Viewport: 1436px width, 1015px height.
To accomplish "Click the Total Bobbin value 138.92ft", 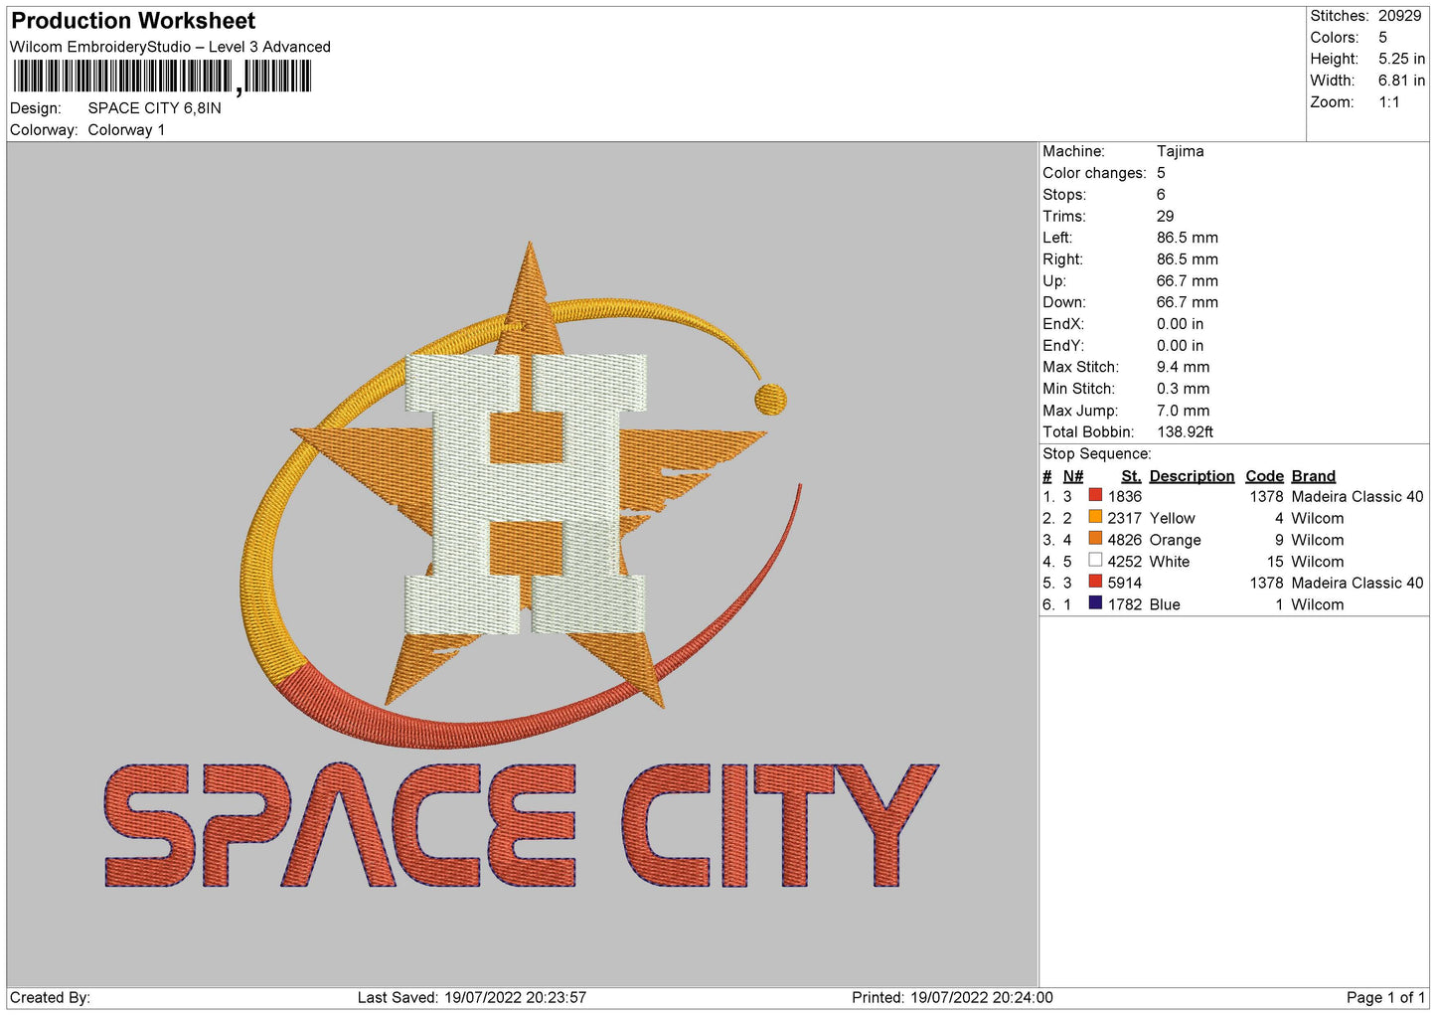I will click(1185, 432).
